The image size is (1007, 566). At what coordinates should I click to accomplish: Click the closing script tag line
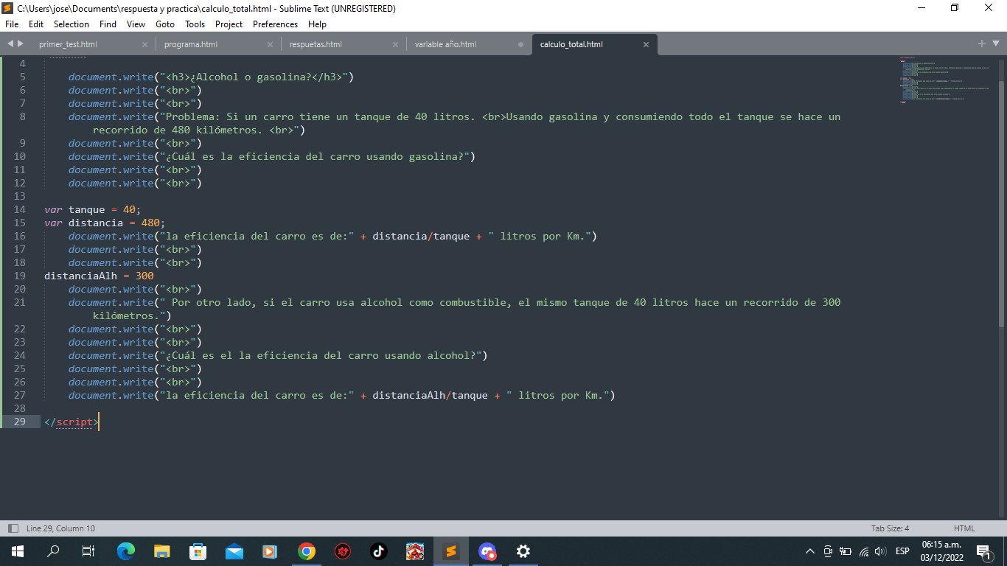coord(71,422)
